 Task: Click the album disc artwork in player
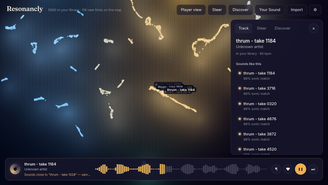(15, 169)
